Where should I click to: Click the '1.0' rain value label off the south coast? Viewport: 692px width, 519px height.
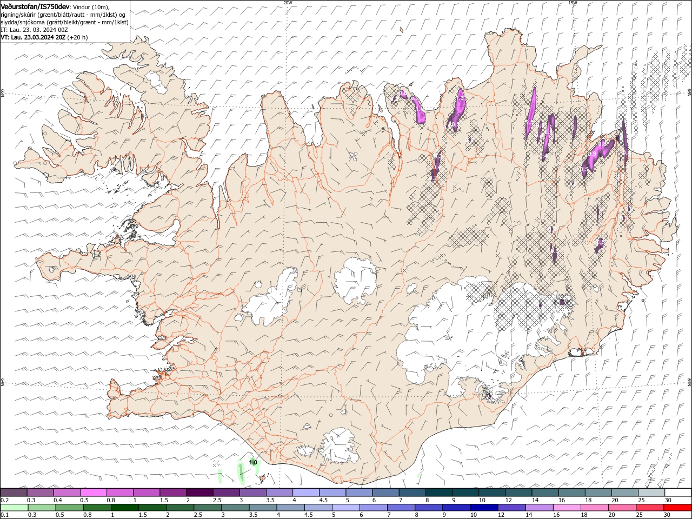click(253, 463)
